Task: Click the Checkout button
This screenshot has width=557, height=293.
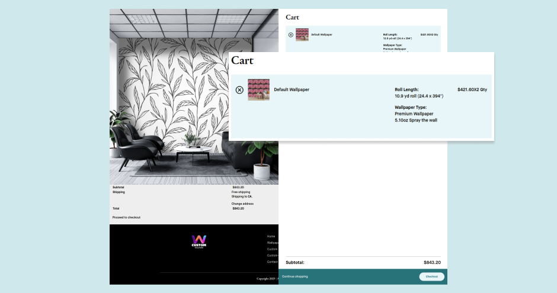Action: [431, 276]
